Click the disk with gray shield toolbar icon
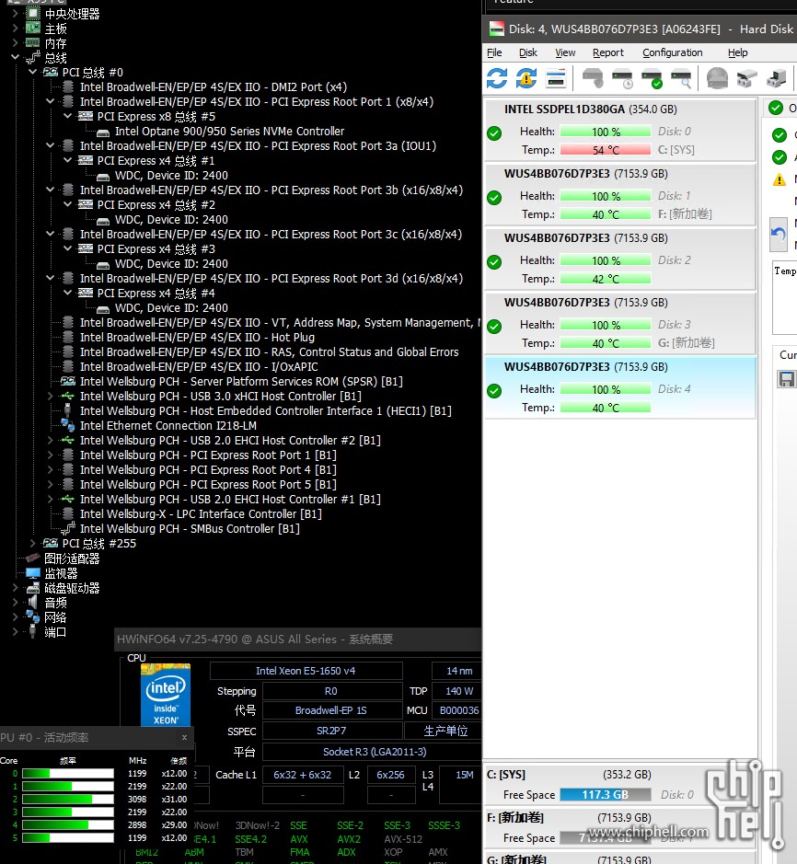 593,78
